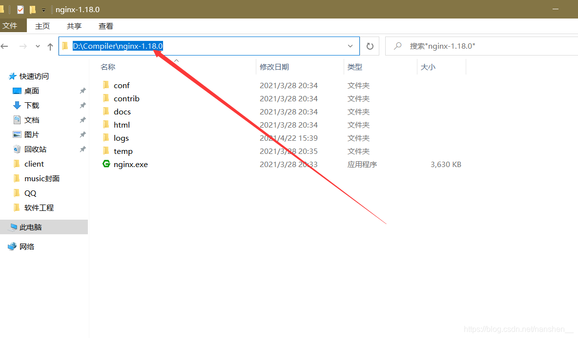Open the 文件 menu
The height and width of the screenshot is (338, 578).
click(10, 26)
